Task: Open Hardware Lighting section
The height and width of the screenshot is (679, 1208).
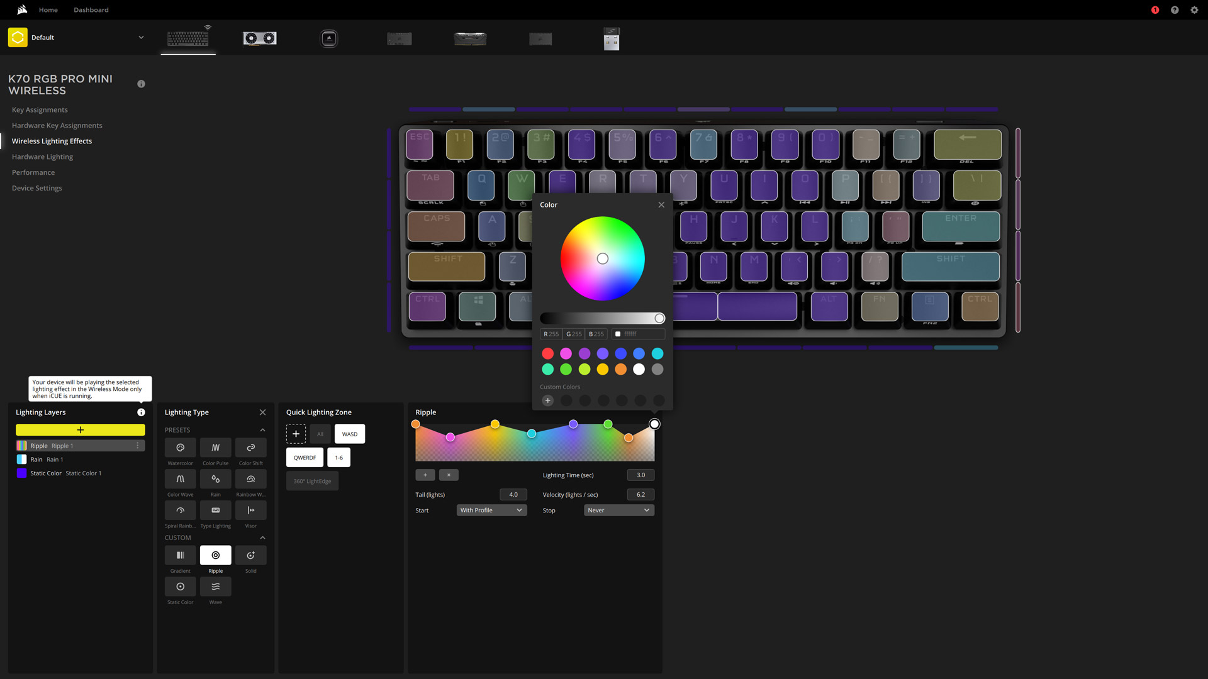Action: [42, 157]
